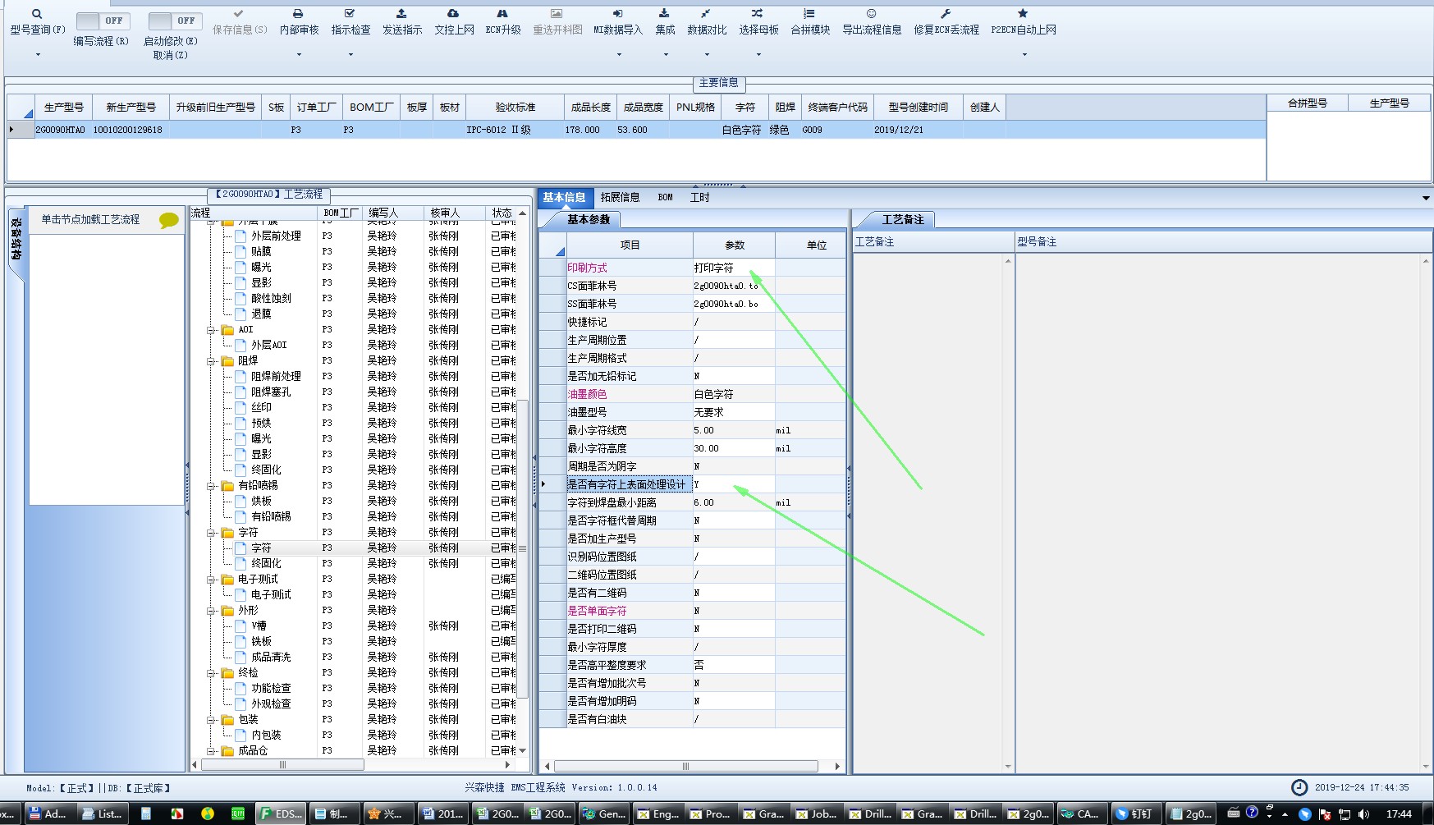This screenshot has height=825, width=1434.
Task: Open dropdown under 型号查询
Action: (x=37, y=55)
